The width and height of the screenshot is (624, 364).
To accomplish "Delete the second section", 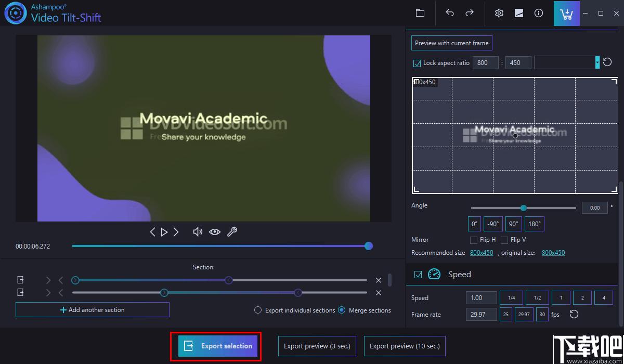I will point(379,293).
